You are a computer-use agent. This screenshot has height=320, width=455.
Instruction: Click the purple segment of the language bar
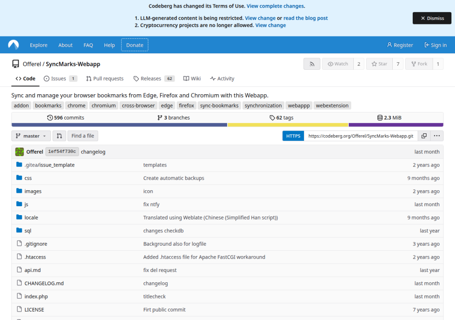(x=396, y=125)
